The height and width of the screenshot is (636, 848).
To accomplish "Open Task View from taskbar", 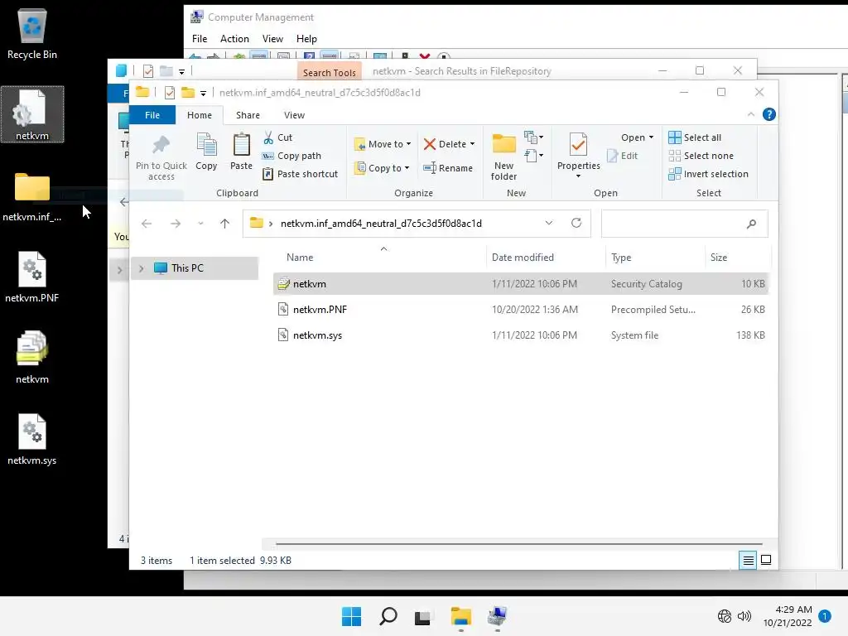I will pyautogui.click(x=422, y=617).
